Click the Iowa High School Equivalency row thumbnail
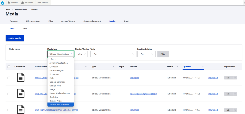Viewport: 245px width, 114px height. pyautogui.click(x=21, y=109)
